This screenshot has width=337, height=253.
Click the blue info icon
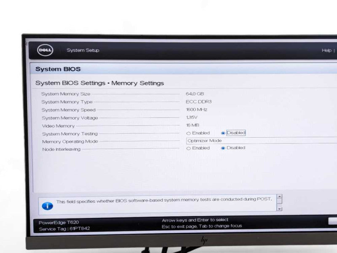(47, 206)
